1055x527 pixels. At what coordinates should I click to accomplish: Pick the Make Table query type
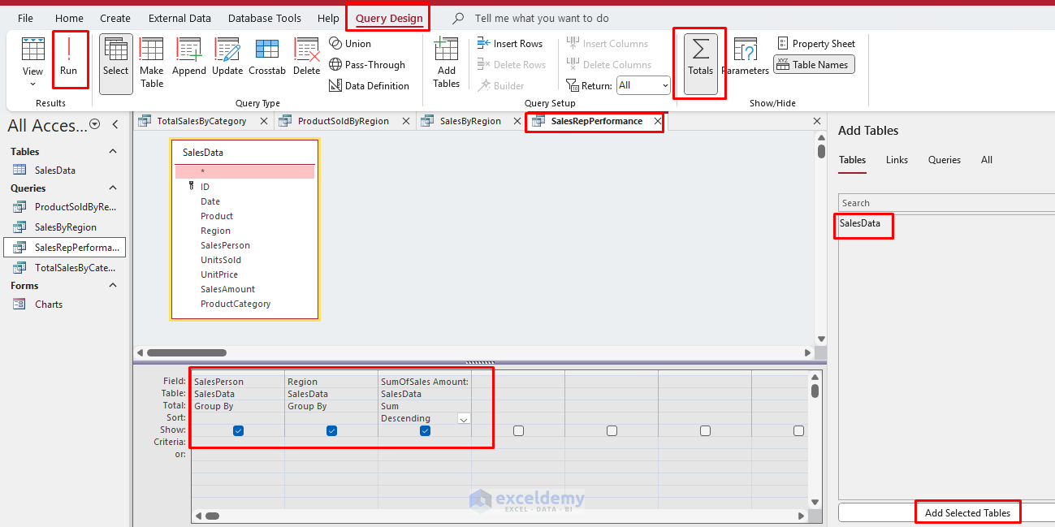tap(152, 63)
